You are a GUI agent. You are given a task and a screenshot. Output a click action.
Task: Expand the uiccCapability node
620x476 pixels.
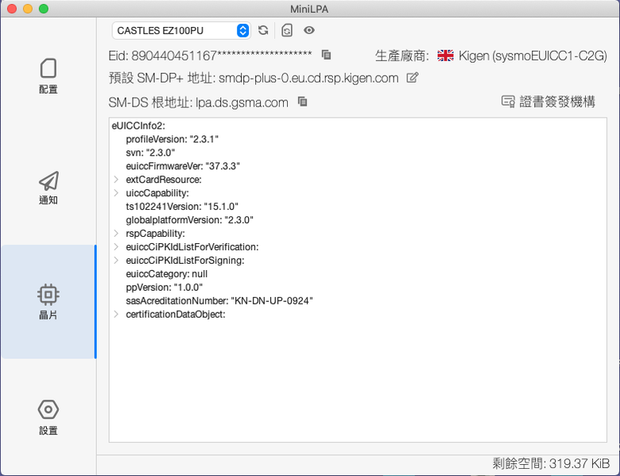116,193
